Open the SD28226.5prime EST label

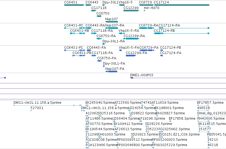pos(159,124)
